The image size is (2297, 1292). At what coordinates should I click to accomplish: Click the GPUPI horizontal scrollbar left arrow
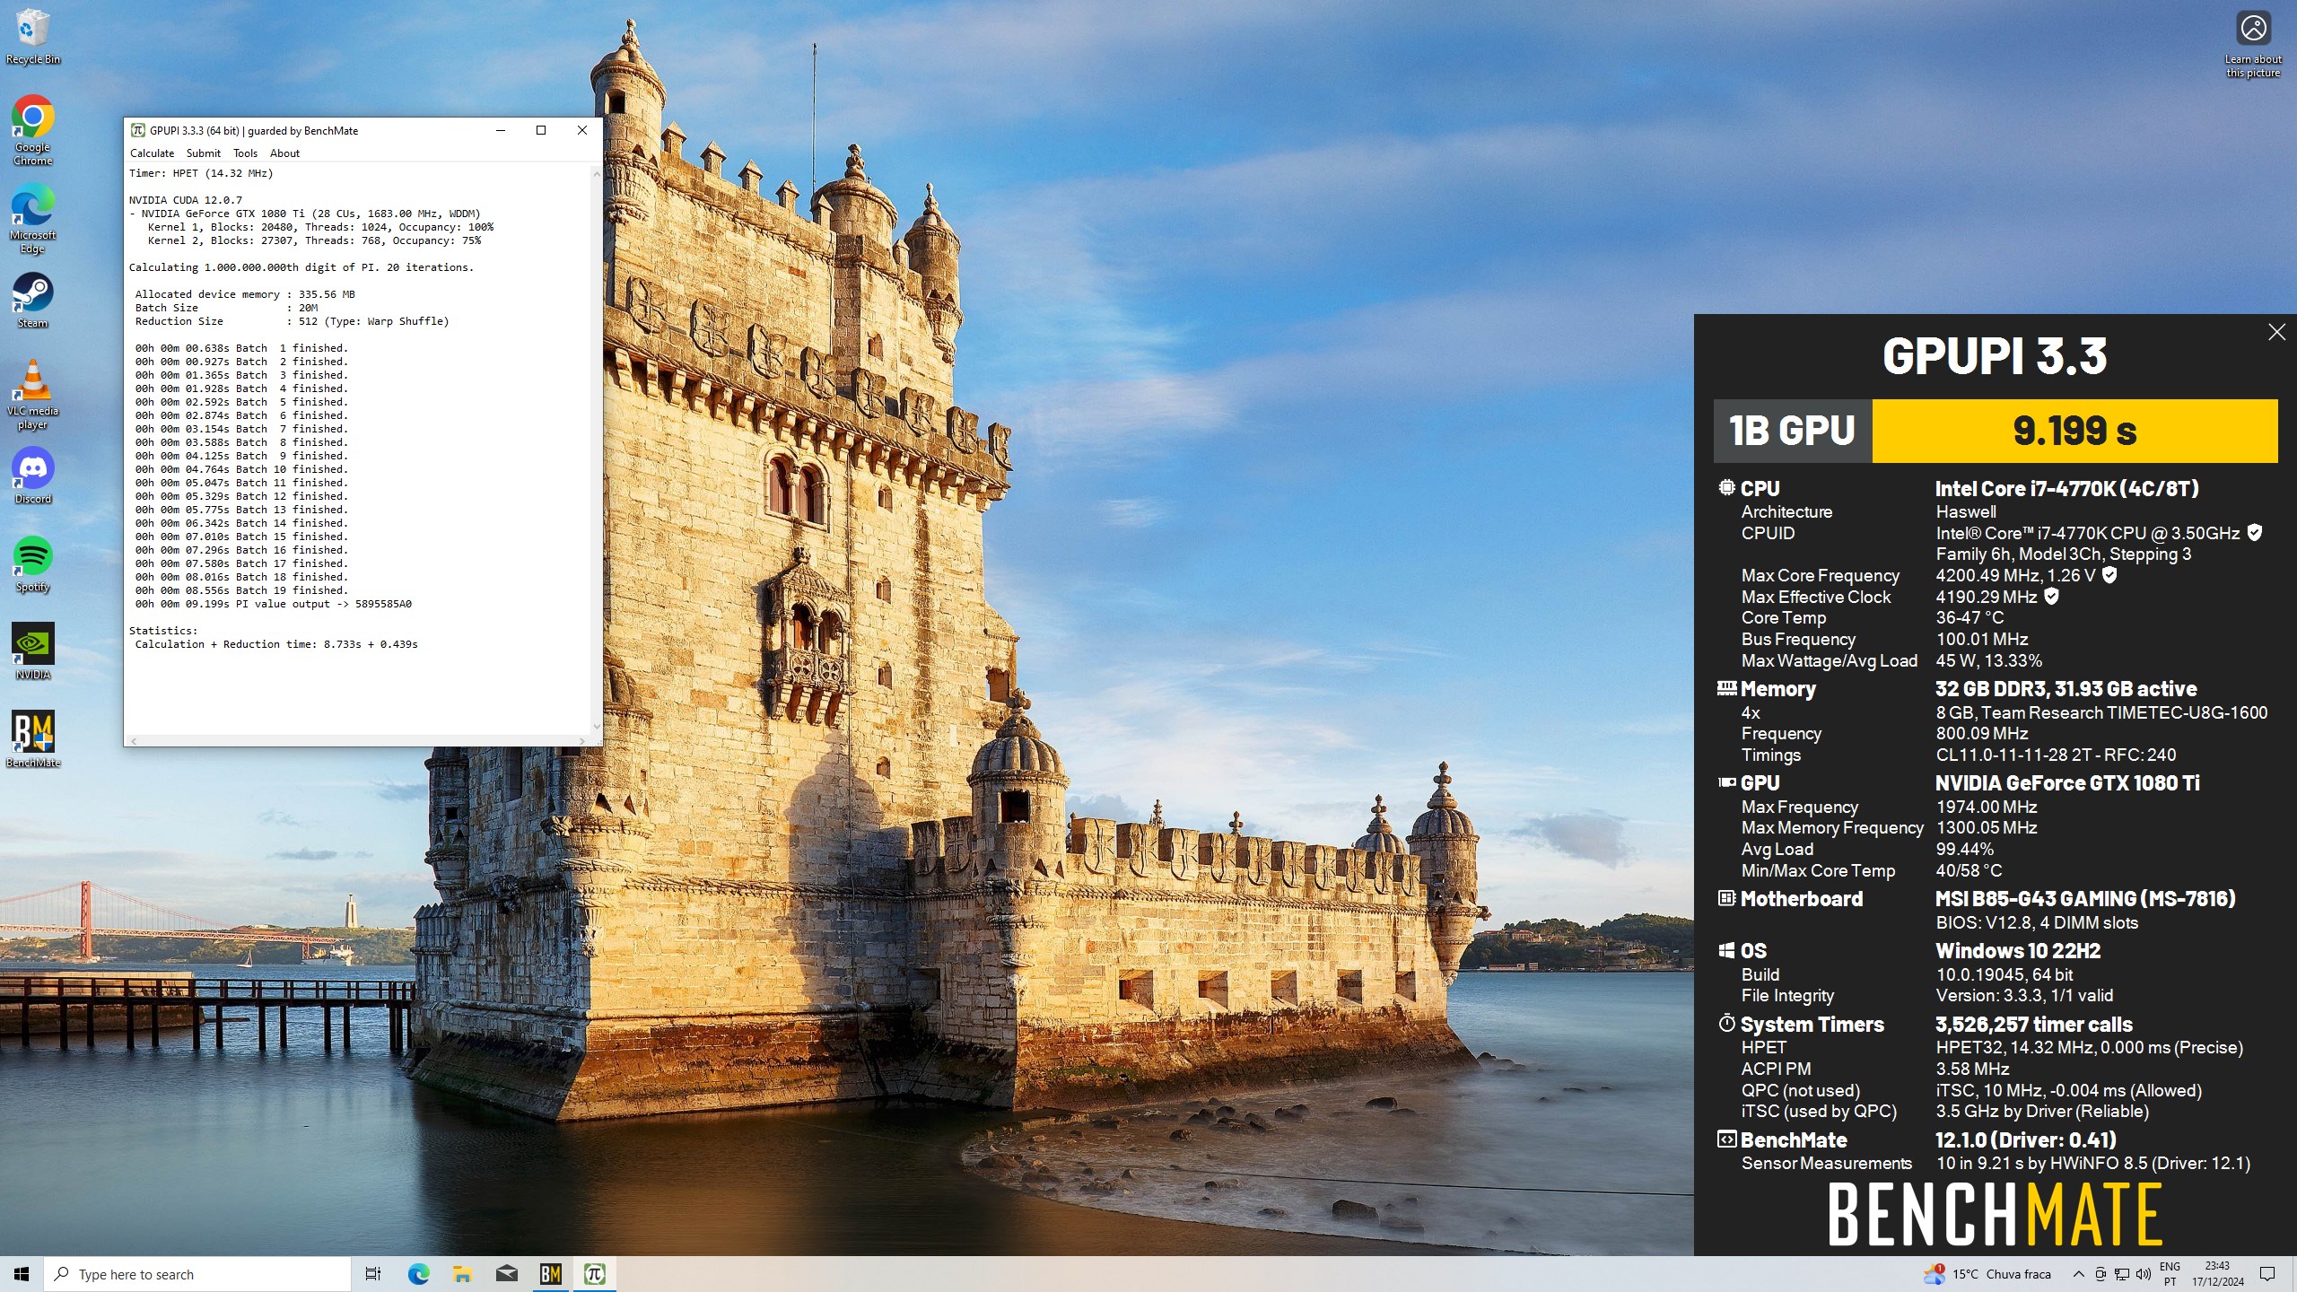[134, 740]
